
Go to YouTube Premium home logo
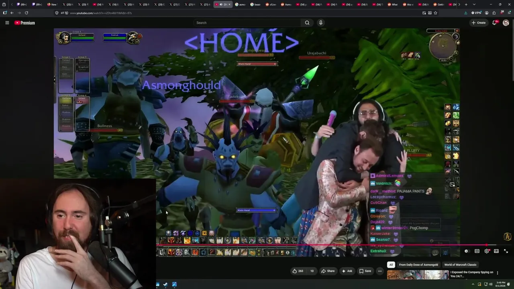tap(24, 23)
